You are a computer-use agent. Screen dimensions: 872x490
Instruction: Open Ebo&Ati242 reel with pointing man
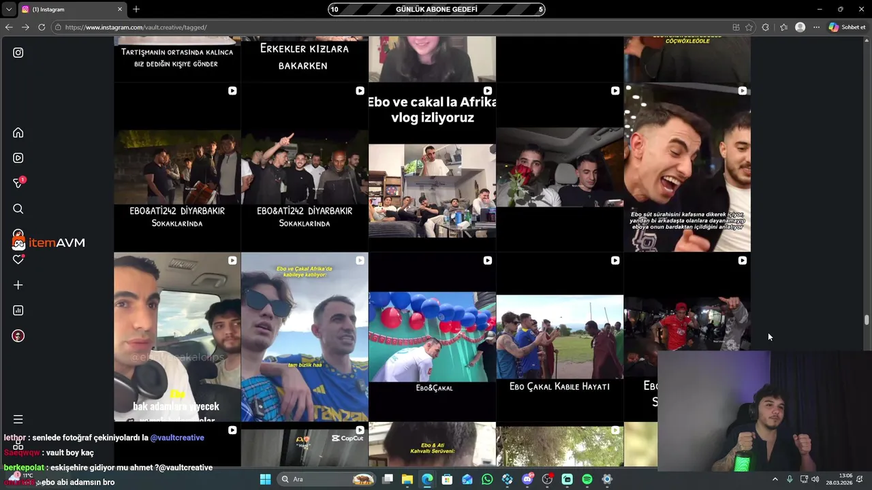click(305, 167)
